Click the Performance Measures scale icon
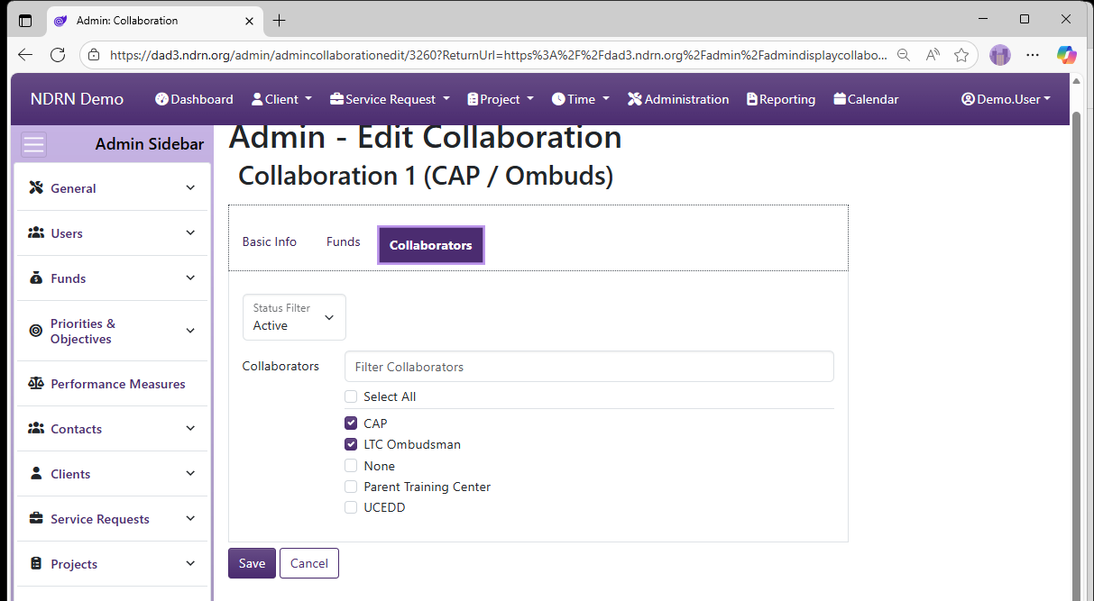 coord(36,384)
